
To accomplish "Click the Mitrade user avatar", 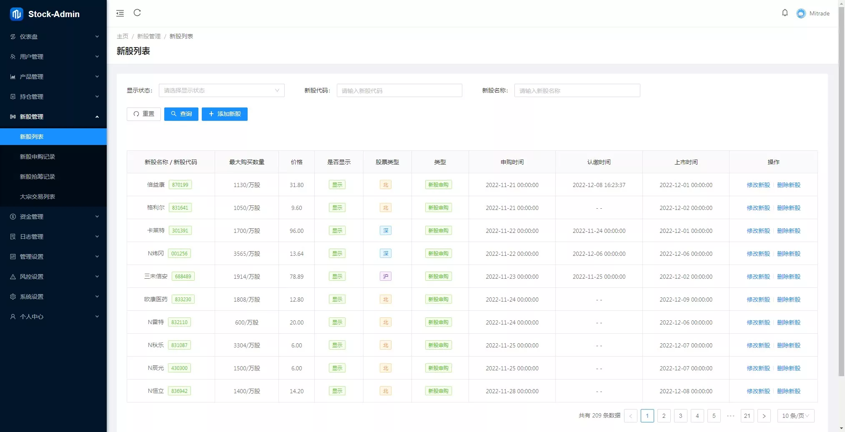I will pyautogui.click(x=801, y=13).
